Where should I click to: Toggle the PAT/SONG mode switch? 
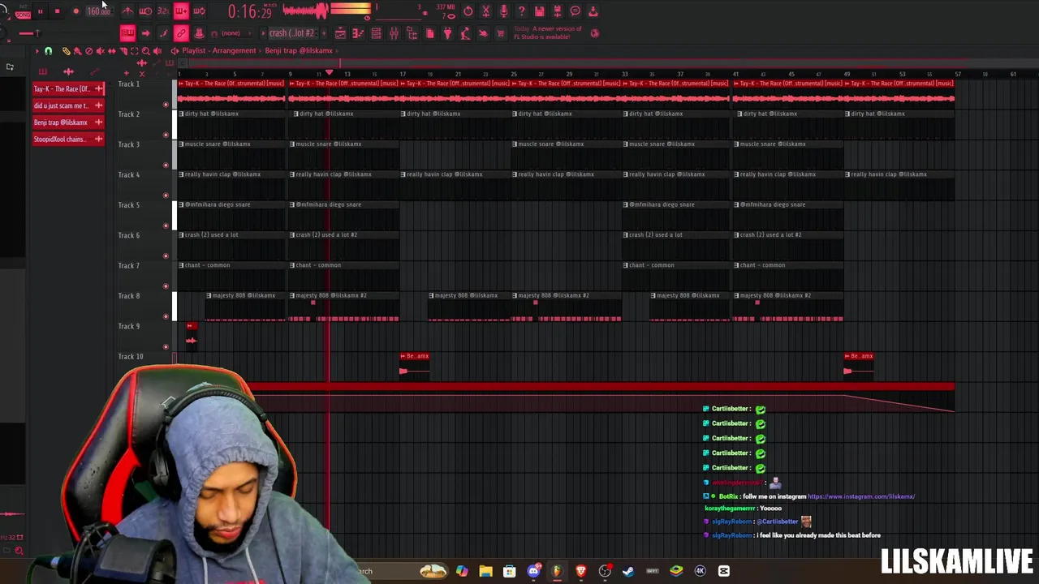pyautogui.click(x=22, y=12)
